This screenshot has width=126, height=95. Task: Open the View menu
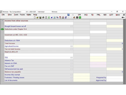pos(10,15)
